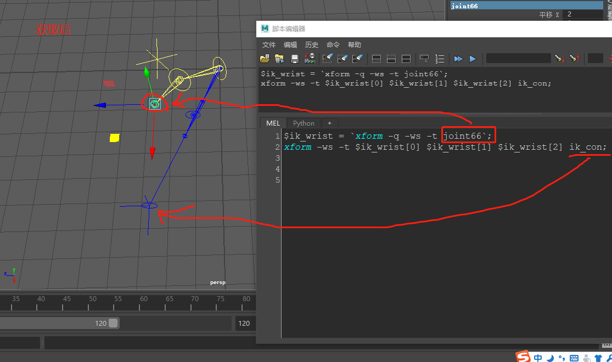Viewport: 612px width, 362px height.
Task: Open the 历史 menu
Action: (311, 45)
